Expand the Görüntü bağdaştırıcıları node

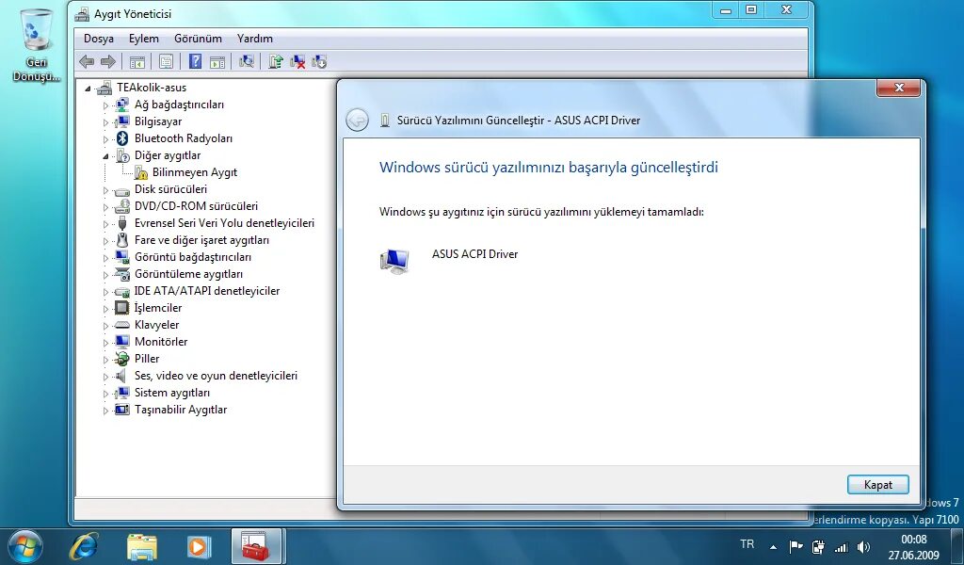point(105,258)
